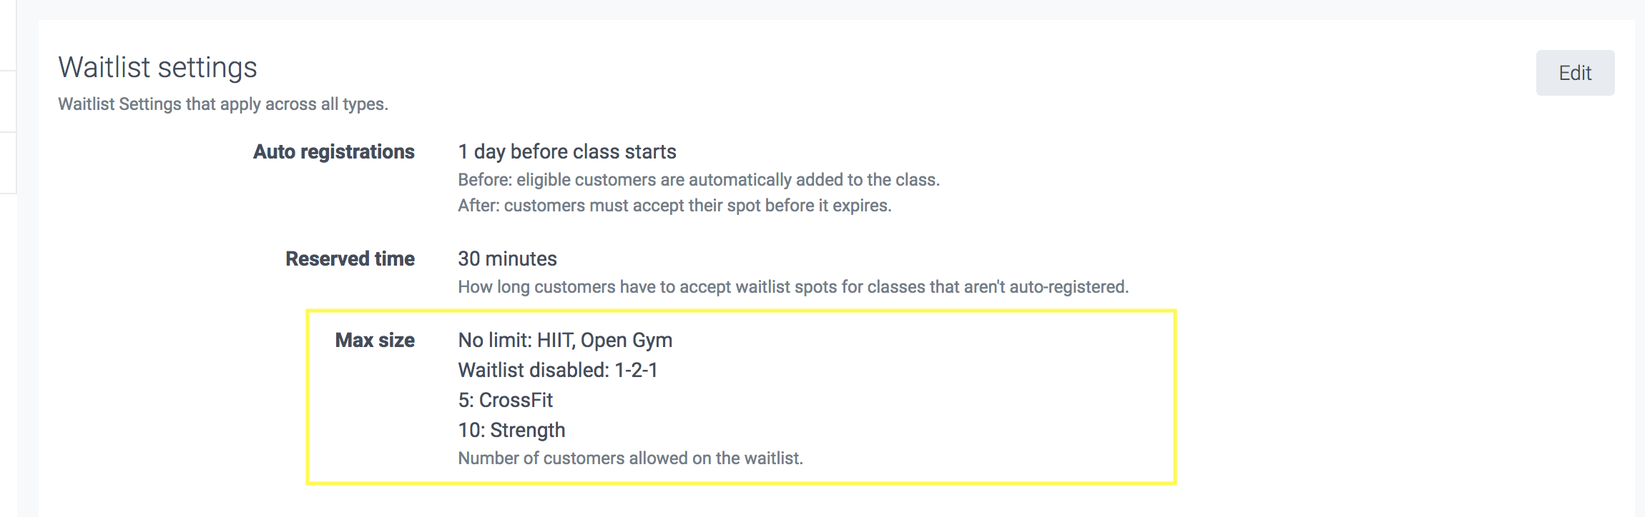1645x517 pixels.
Task: Click the Open Gym class type text
Action: click(x=627, y=341)
